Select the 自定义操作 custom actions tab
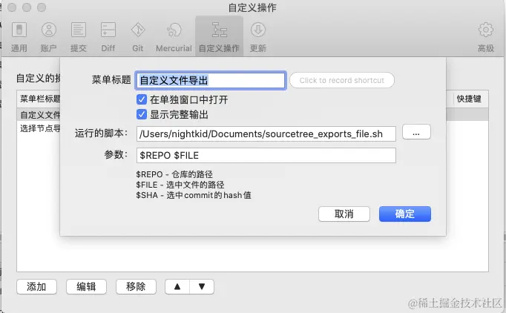 click(x=219, y=37)
